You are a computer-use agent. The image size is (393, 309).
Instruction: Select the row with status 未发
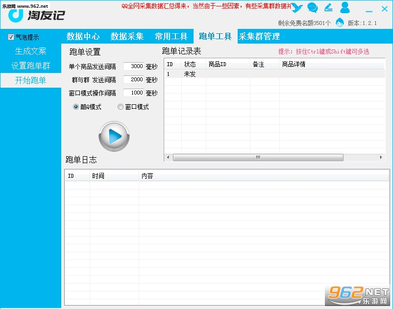[x=275, y=74]
